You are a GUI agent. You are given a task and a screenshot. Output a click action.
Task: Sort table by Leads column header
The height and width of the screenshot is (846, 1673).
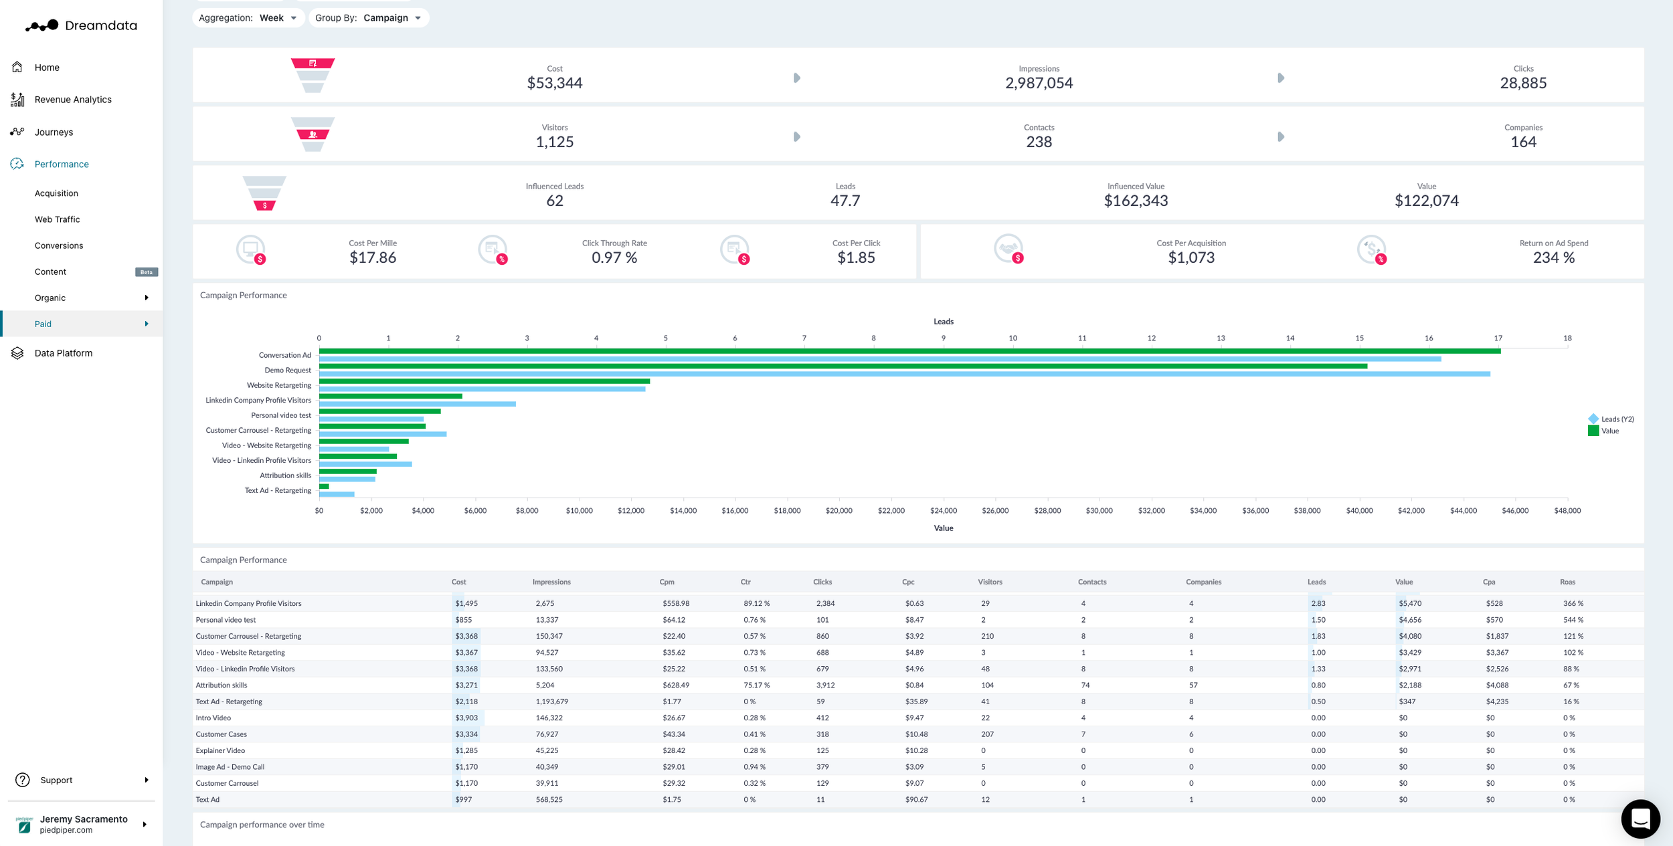tap(1316, 582)
